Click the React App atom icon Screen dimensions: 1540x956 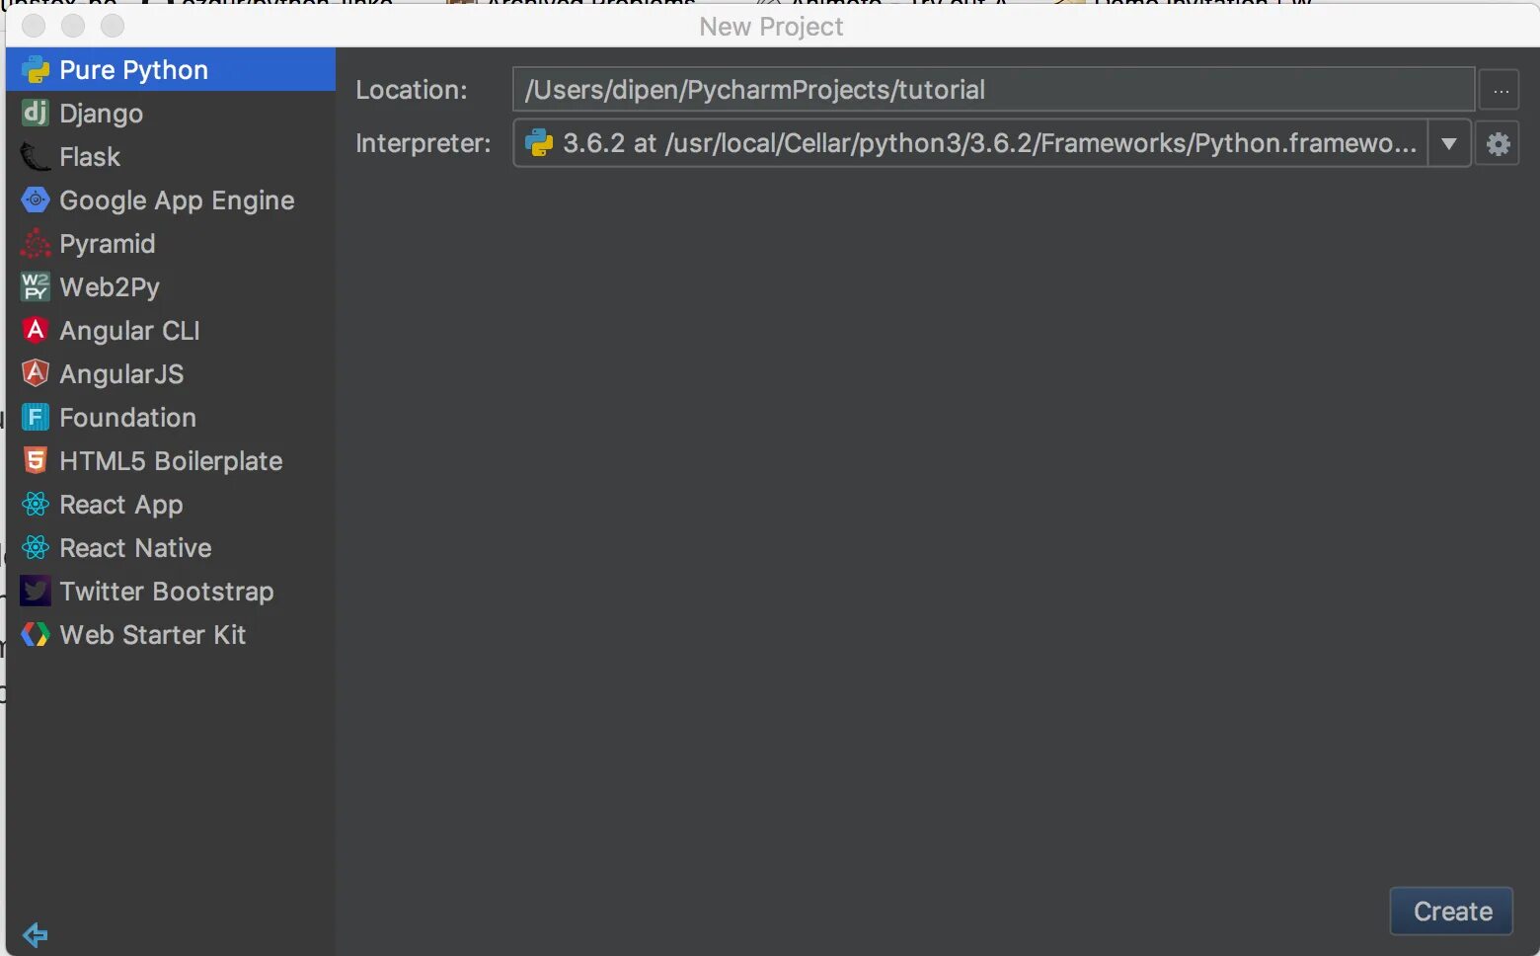pyautogui.click(x=36, y=505)
